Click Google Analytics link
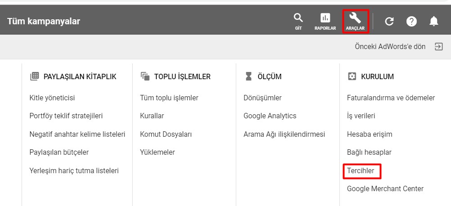Viewport: 451px width, 206px height. coord(270,116)
